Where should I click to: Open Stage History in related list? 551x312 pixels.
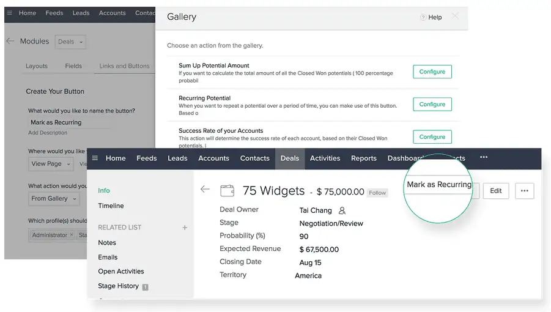(118, 286)
